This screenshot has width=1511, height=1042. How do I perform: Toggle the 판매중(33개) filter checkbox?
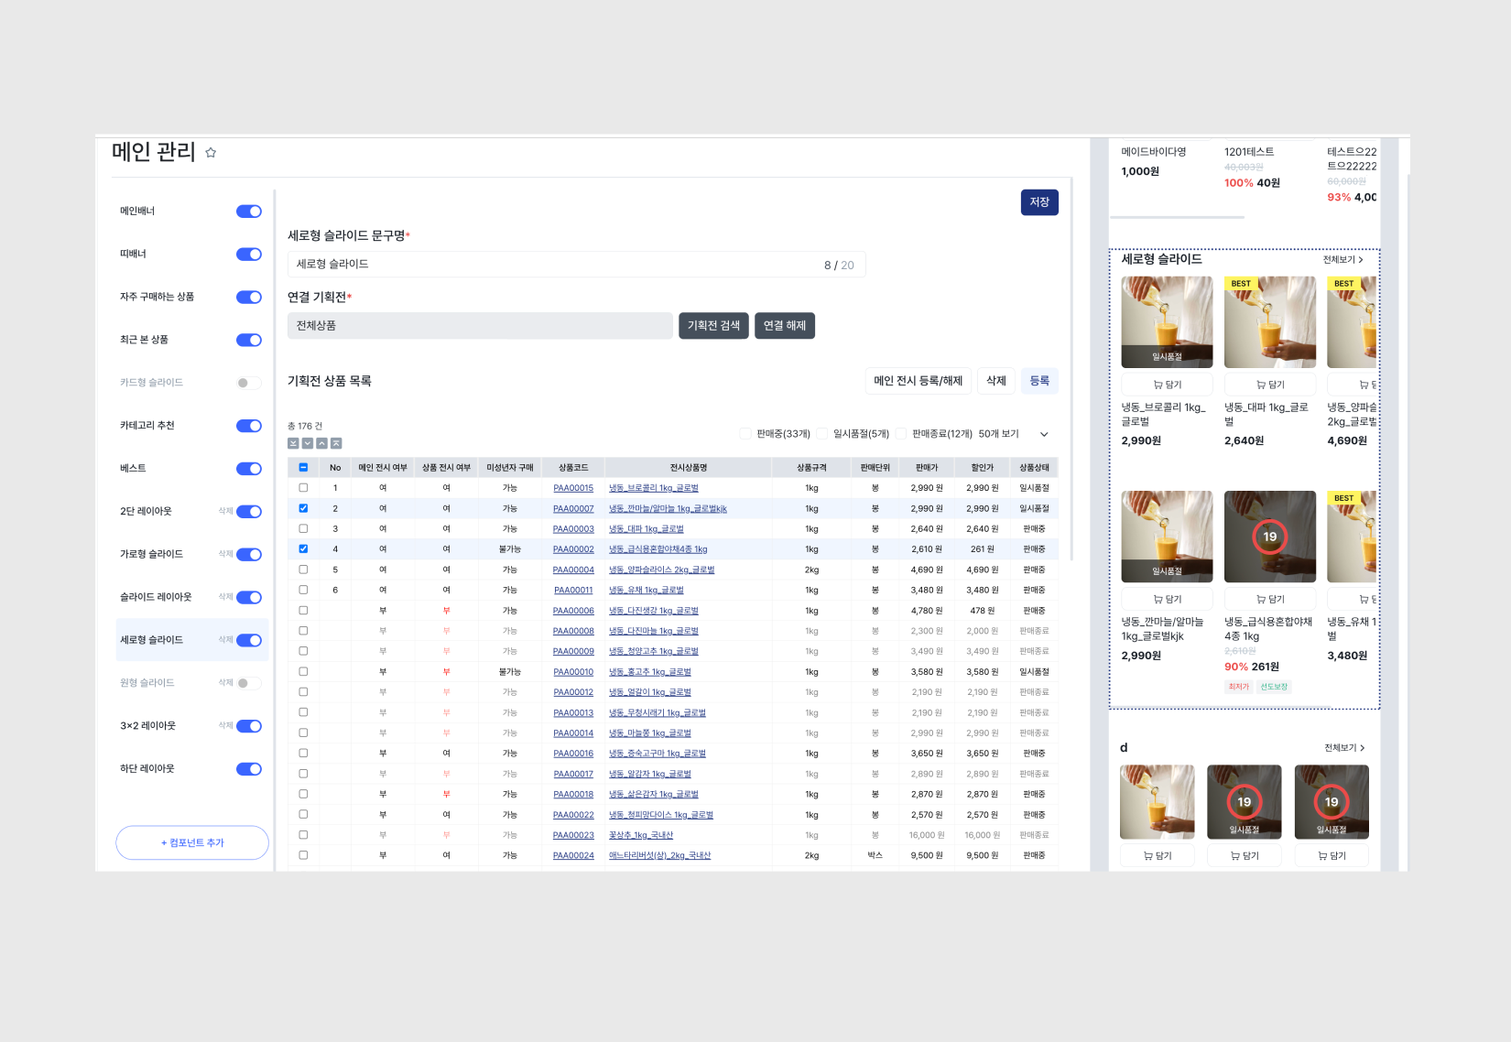(x=745, y=434)
